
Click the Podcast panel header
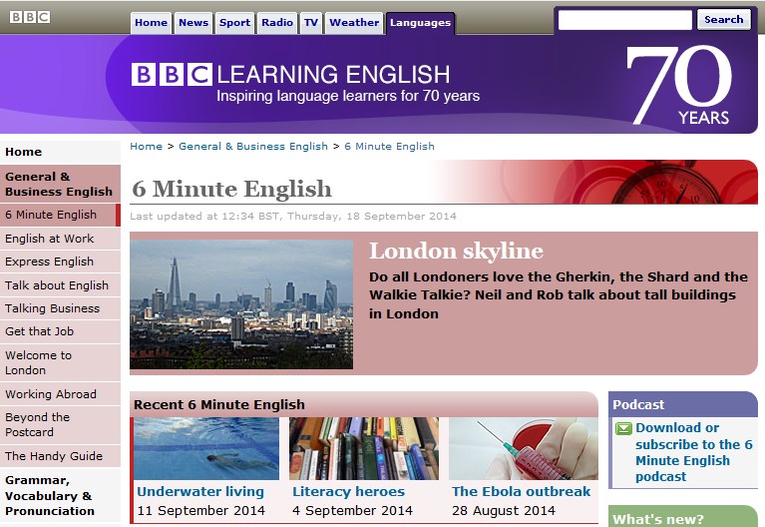tap(683, 404)
